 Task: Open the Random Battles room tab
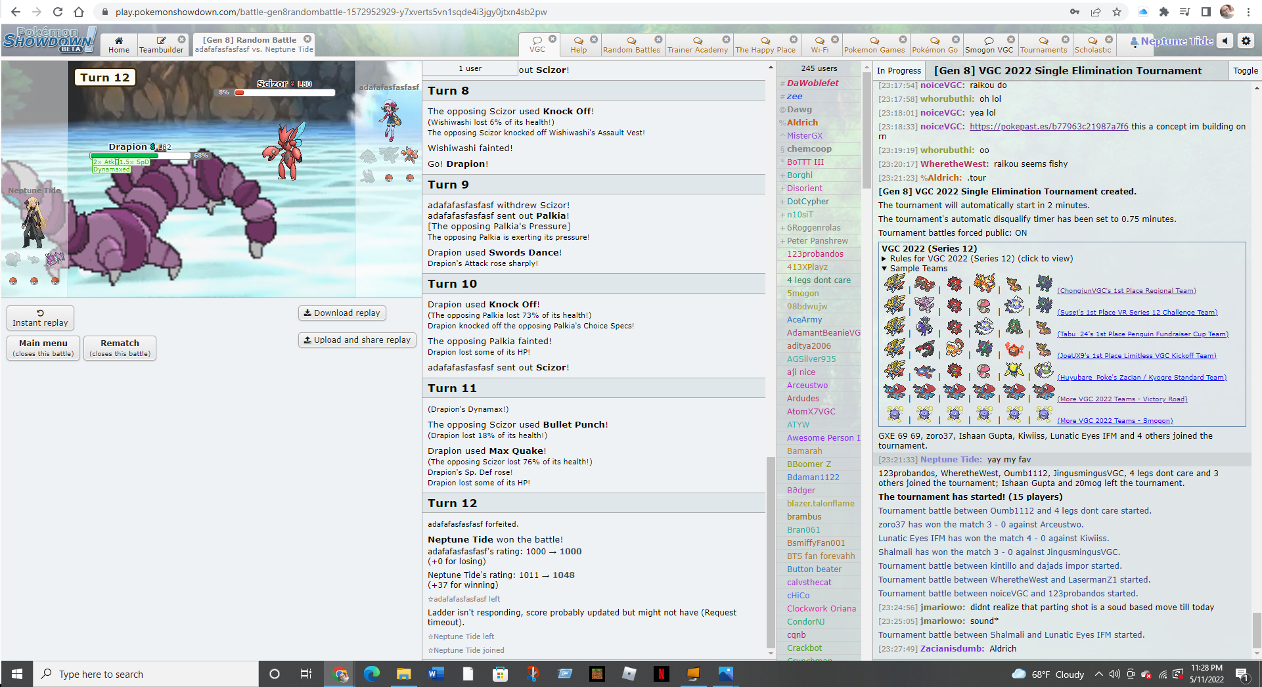click(631, 45)
